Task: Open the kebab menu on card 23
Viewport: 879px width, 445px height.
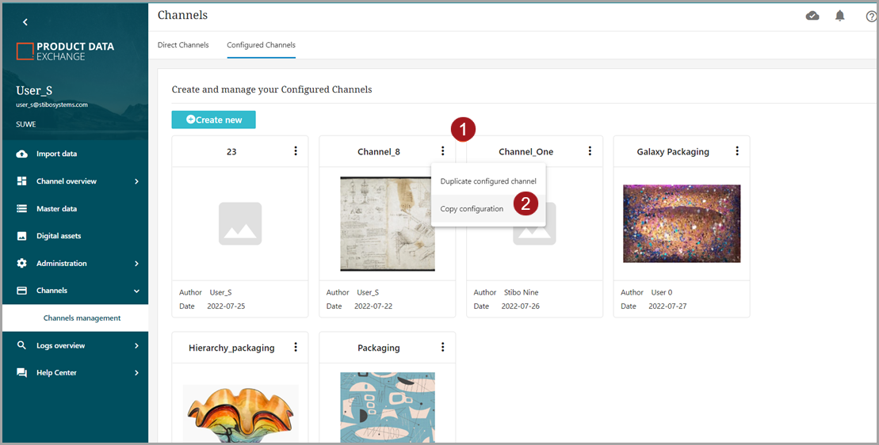Action: 296,151
